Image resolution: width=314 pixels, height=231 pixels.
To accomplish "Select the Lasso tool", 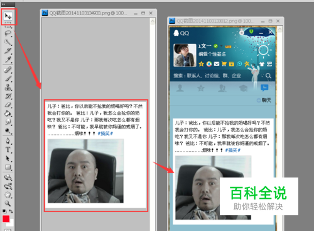I will click(8, 33).
